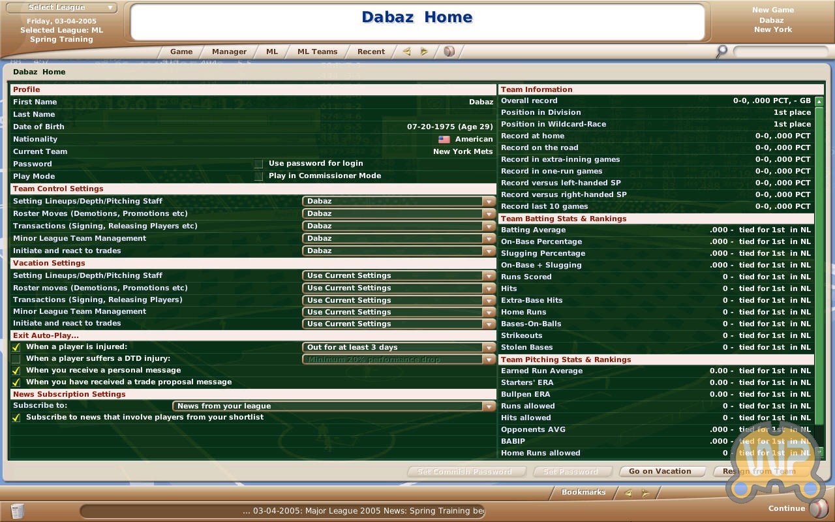The width and height of the screenshot is (835, 522).
Task: Expand the 'Out for at least 3 days' dropdown
Action: (399, 348)
